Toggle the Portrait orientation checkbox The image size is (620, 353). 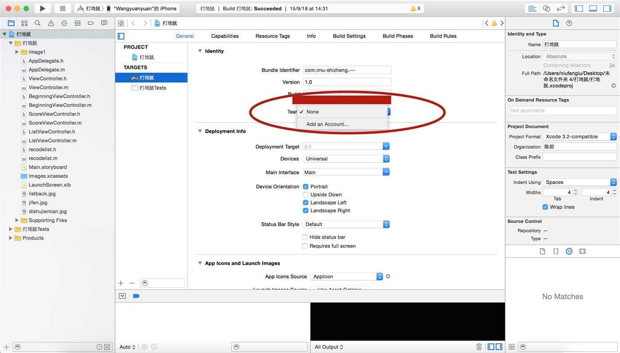click(305, 186)
